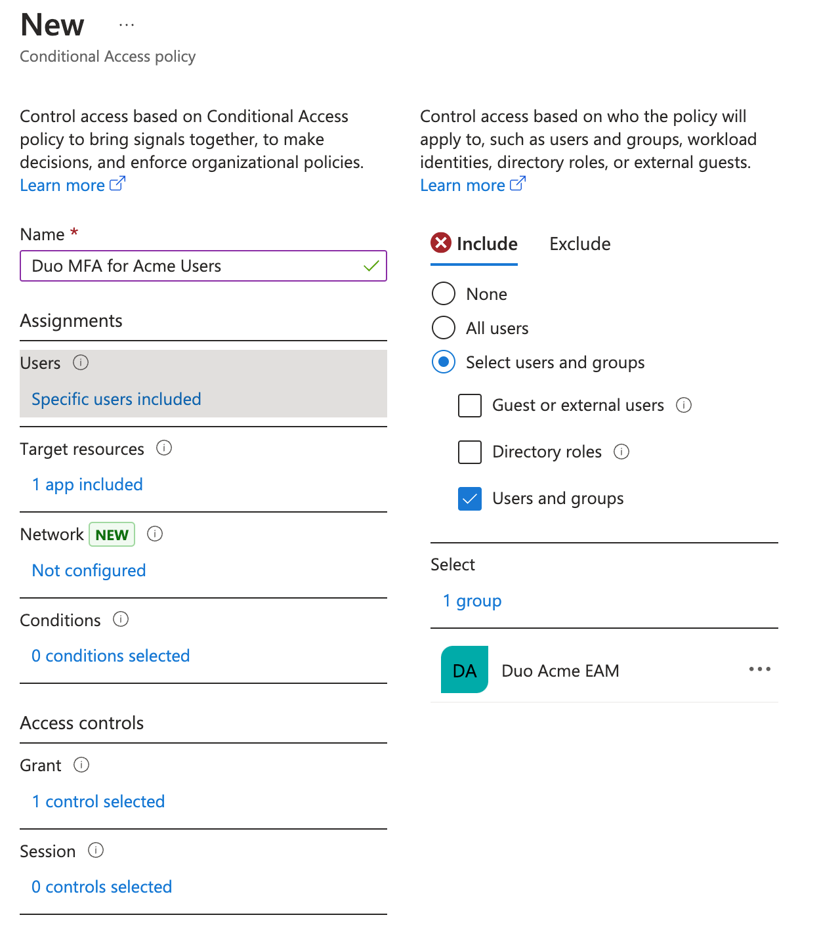Image resolution: width=819 pixels, height=932 pixels.
Task: Switch to the Exclude tab
Action: (x=579, y=244)
